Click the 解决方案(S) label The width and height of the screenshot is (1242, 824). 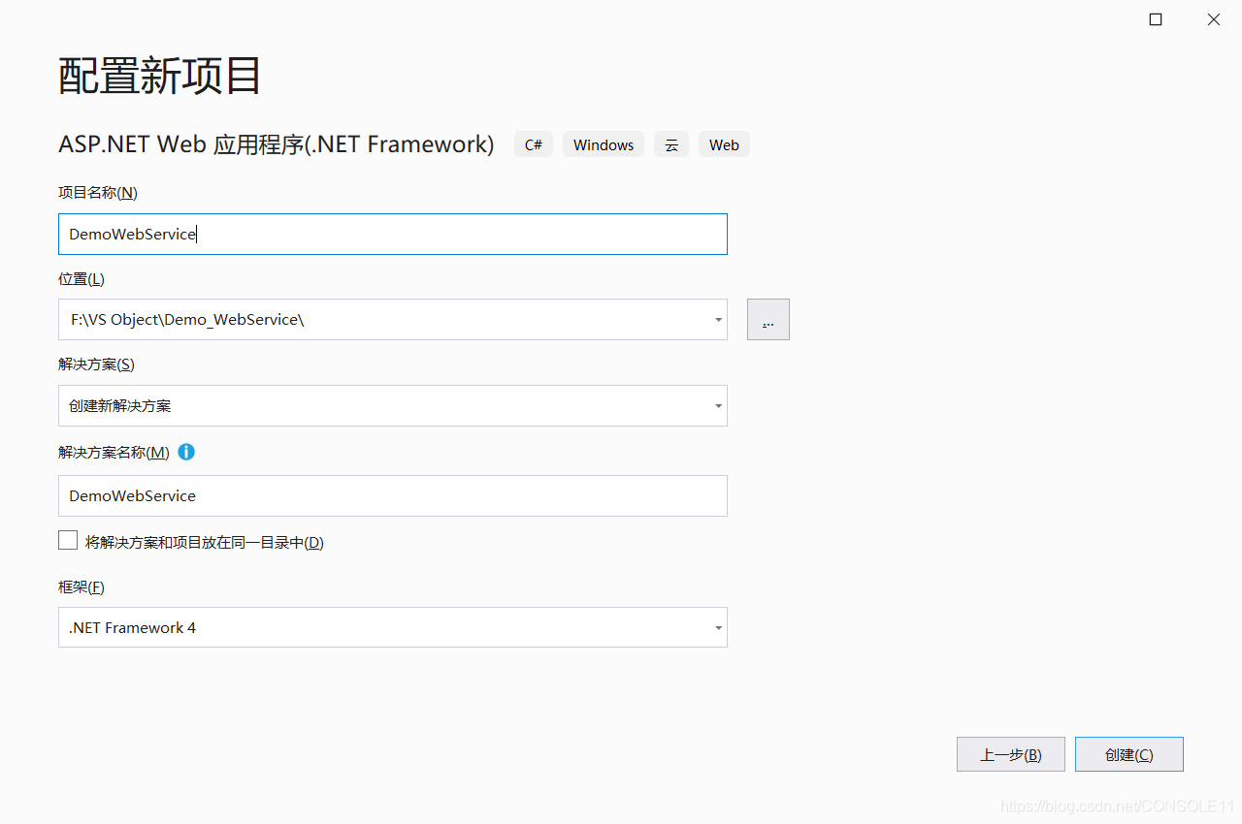(96, 364)
